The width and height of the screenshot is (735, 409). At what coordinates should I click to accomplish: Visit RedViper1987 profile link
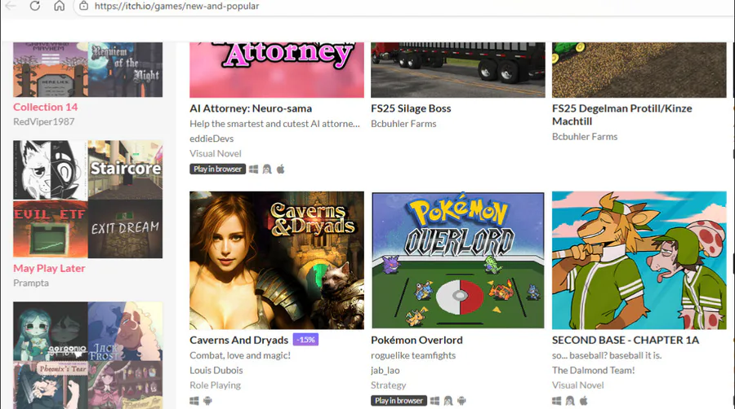[x=43, y=121]
